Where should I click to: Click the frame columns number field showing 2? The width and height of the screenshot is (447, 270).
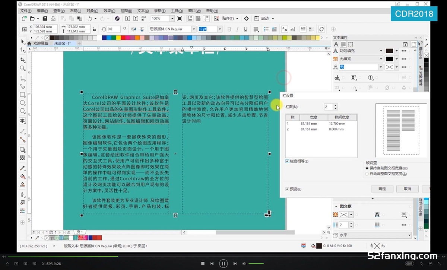(x=343, y=225)
